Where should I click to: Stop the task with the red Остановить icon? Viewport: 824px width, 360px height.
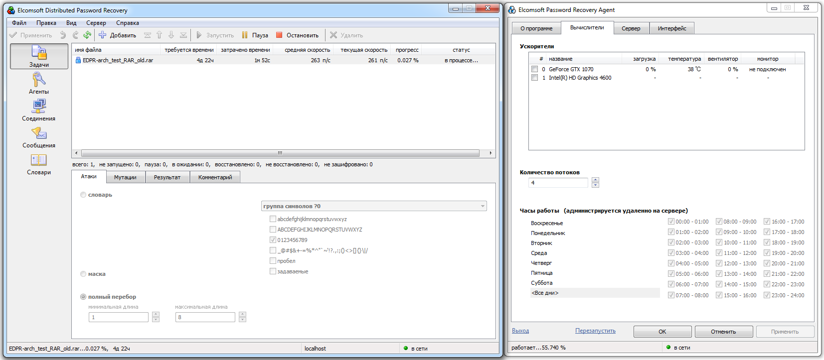[x=279, y=35]
